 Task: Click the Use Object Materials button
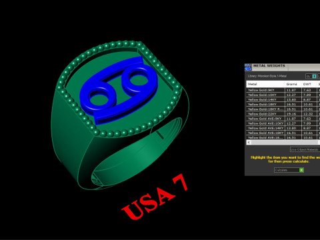coord(305,149)
